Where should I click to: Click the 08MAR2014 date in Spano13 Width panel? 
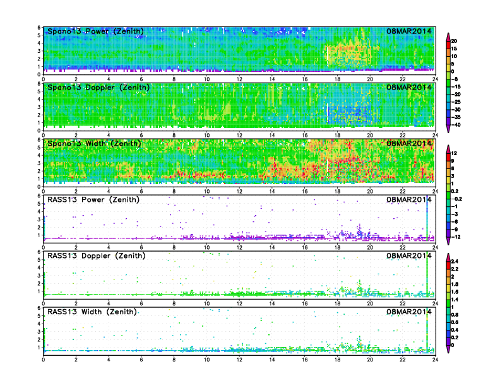pyautogui.click(x=409, y=143)
